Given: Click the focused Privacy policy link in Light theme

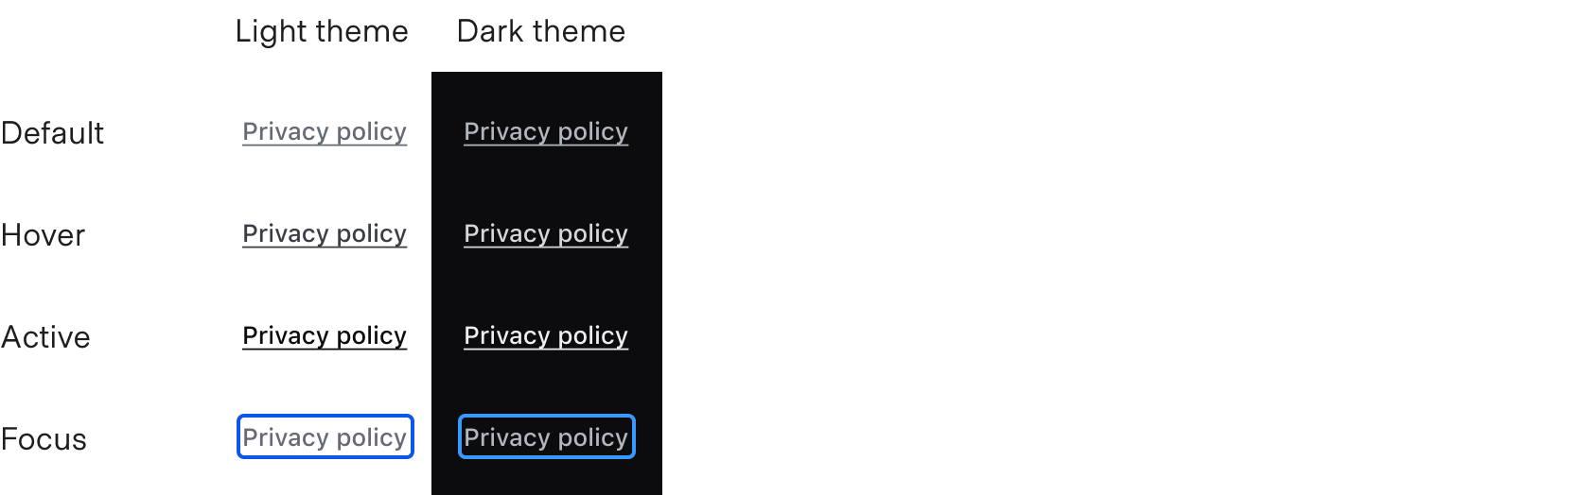Looking at the screenshot, I should (325, 437).
